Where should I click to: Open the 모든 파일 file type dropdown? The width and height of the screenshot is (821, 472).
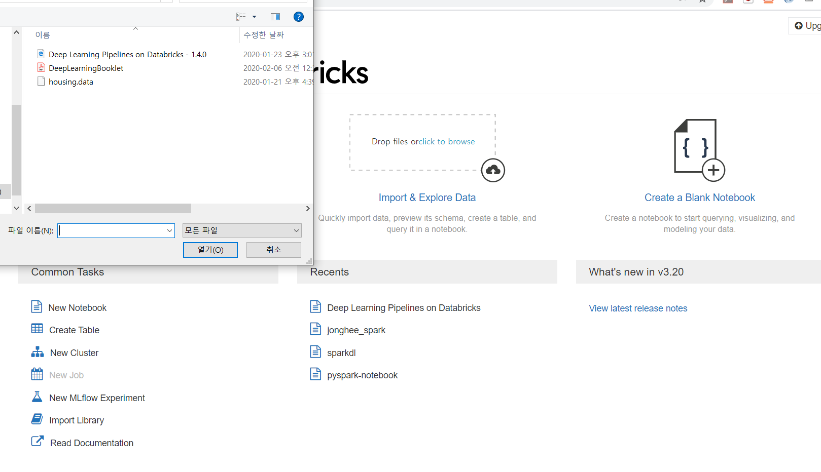(x=242, y=230)
